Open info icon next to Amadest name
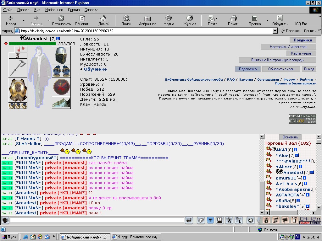322x241 pixels. pyautogui.click(x=58, y=39)
